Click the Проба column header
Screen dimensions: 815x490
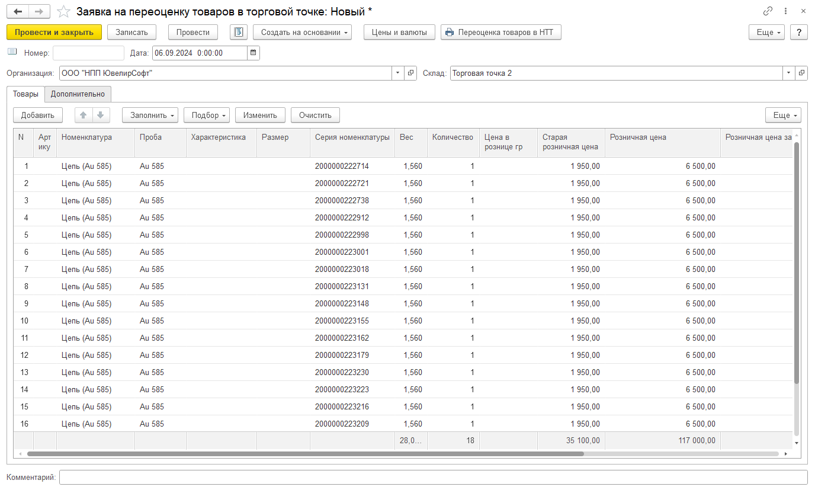(161, 142)
